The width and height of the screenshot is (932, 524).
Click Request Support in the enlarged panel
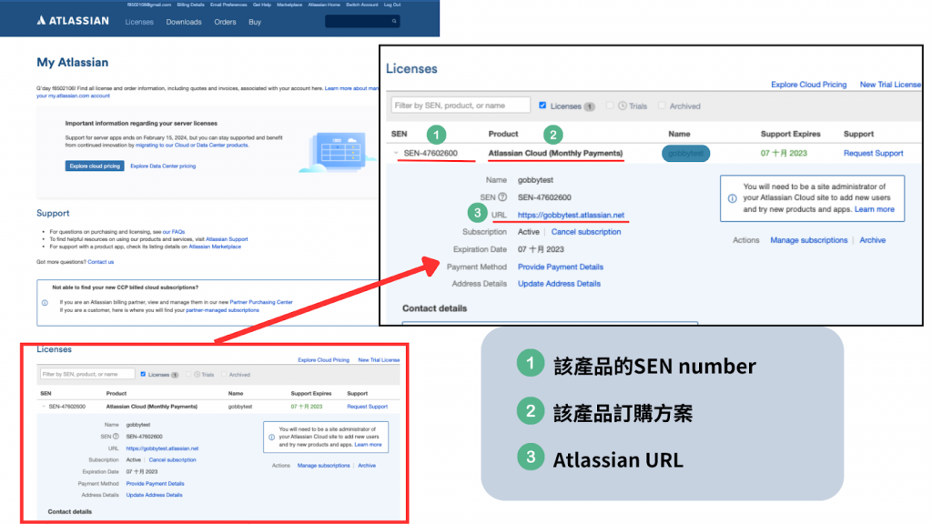tap(873, 153)
